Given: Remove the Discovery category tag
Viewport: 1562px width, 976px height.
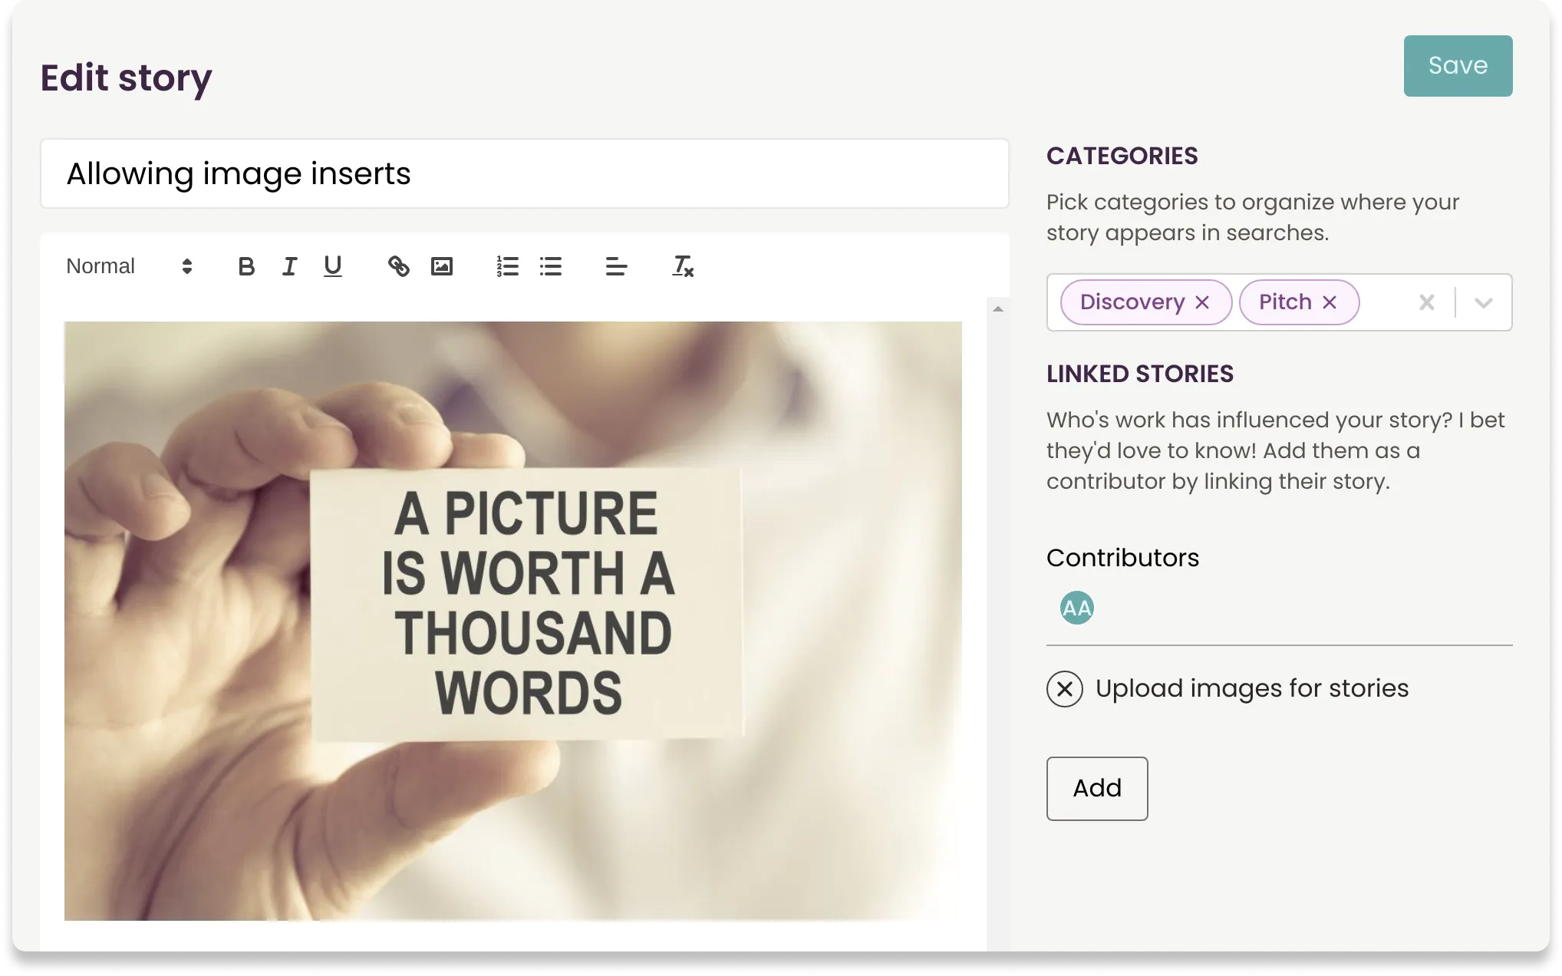Looking at the screenshot, I should [x=1202, y=303].
